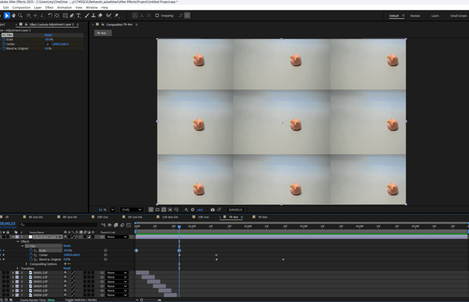The image size is (469, 302).
Task: Toggle Blend w. Original stopwatch in Effect Controls
Action: (4, 48)
